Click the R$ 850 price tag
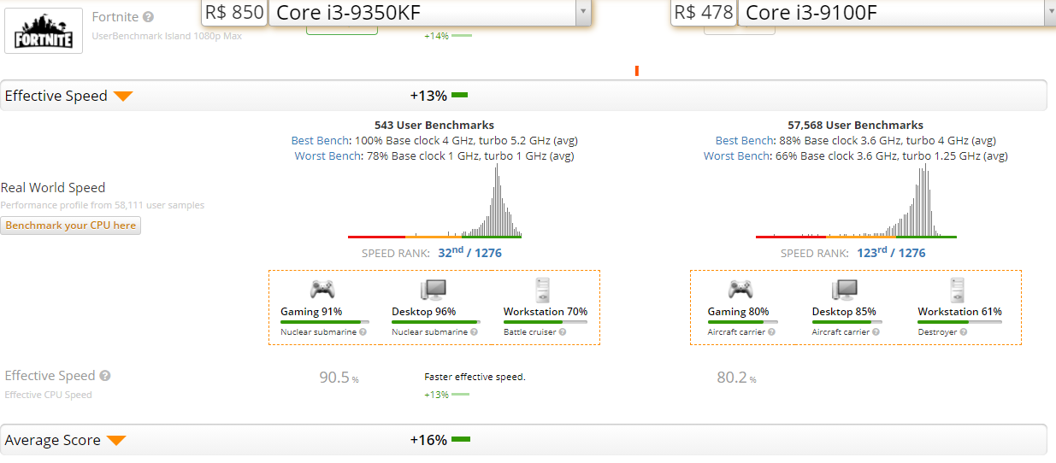This screenshot has width=1056, height=463. (233, 12)
